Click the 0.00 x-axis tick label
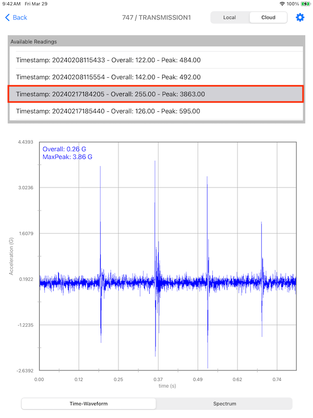The width and height of the screenshot is (313, 418). (x=39, y=379)
